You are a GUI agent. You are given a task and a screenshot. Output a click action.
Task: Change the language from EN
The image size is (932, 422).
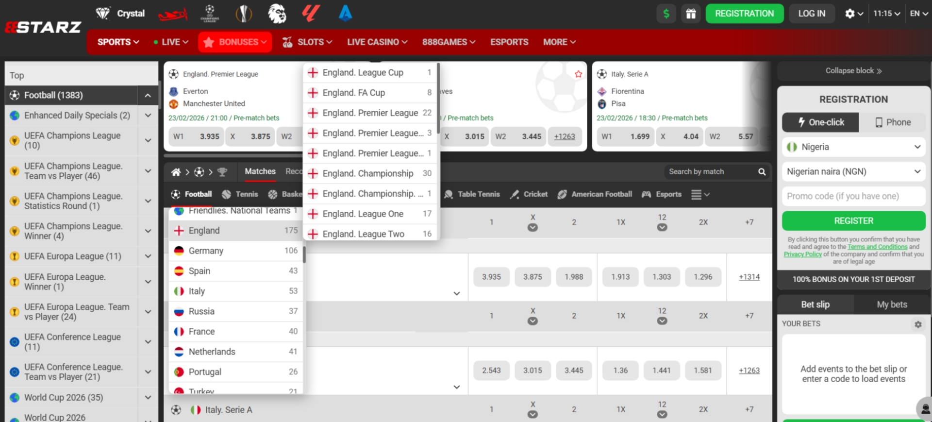click(919, 14)
